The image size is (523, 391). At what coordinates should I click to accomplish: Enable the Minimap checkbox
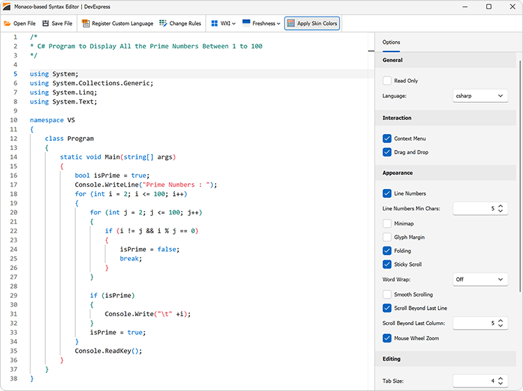(387, 224)
